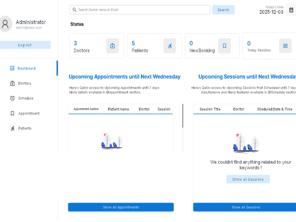Click the admin@edoc.com email text
This screenshot has width=296, height=222.
coord(29,28)
